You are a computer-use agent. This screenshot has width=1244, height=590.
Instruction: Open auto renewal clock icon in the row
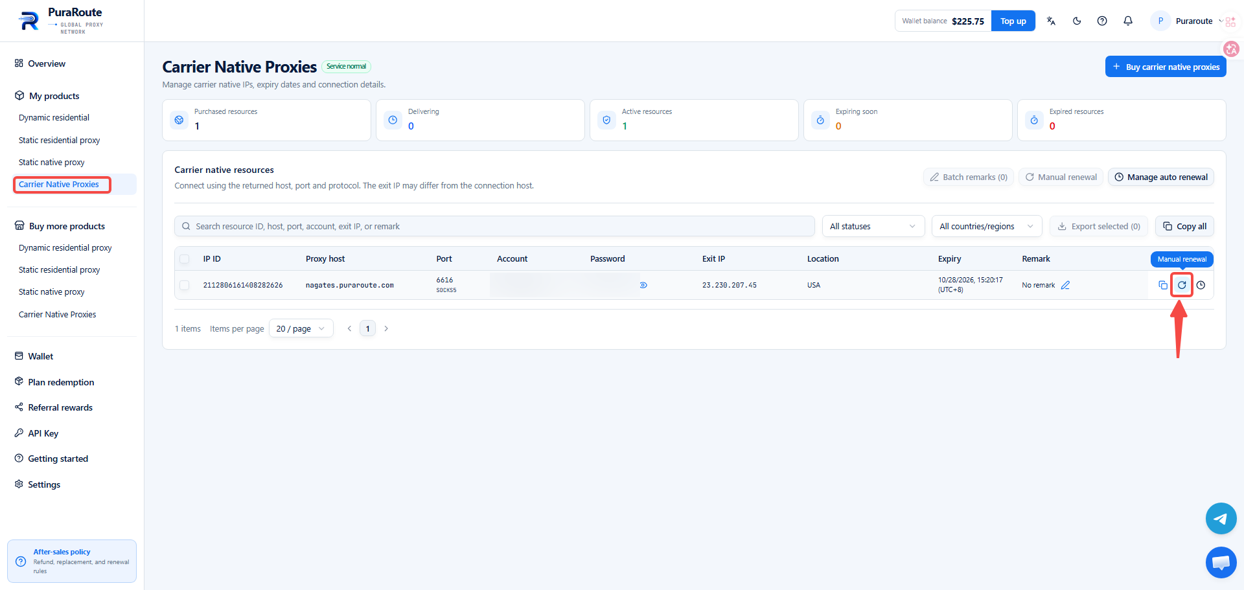(1201, 285)
